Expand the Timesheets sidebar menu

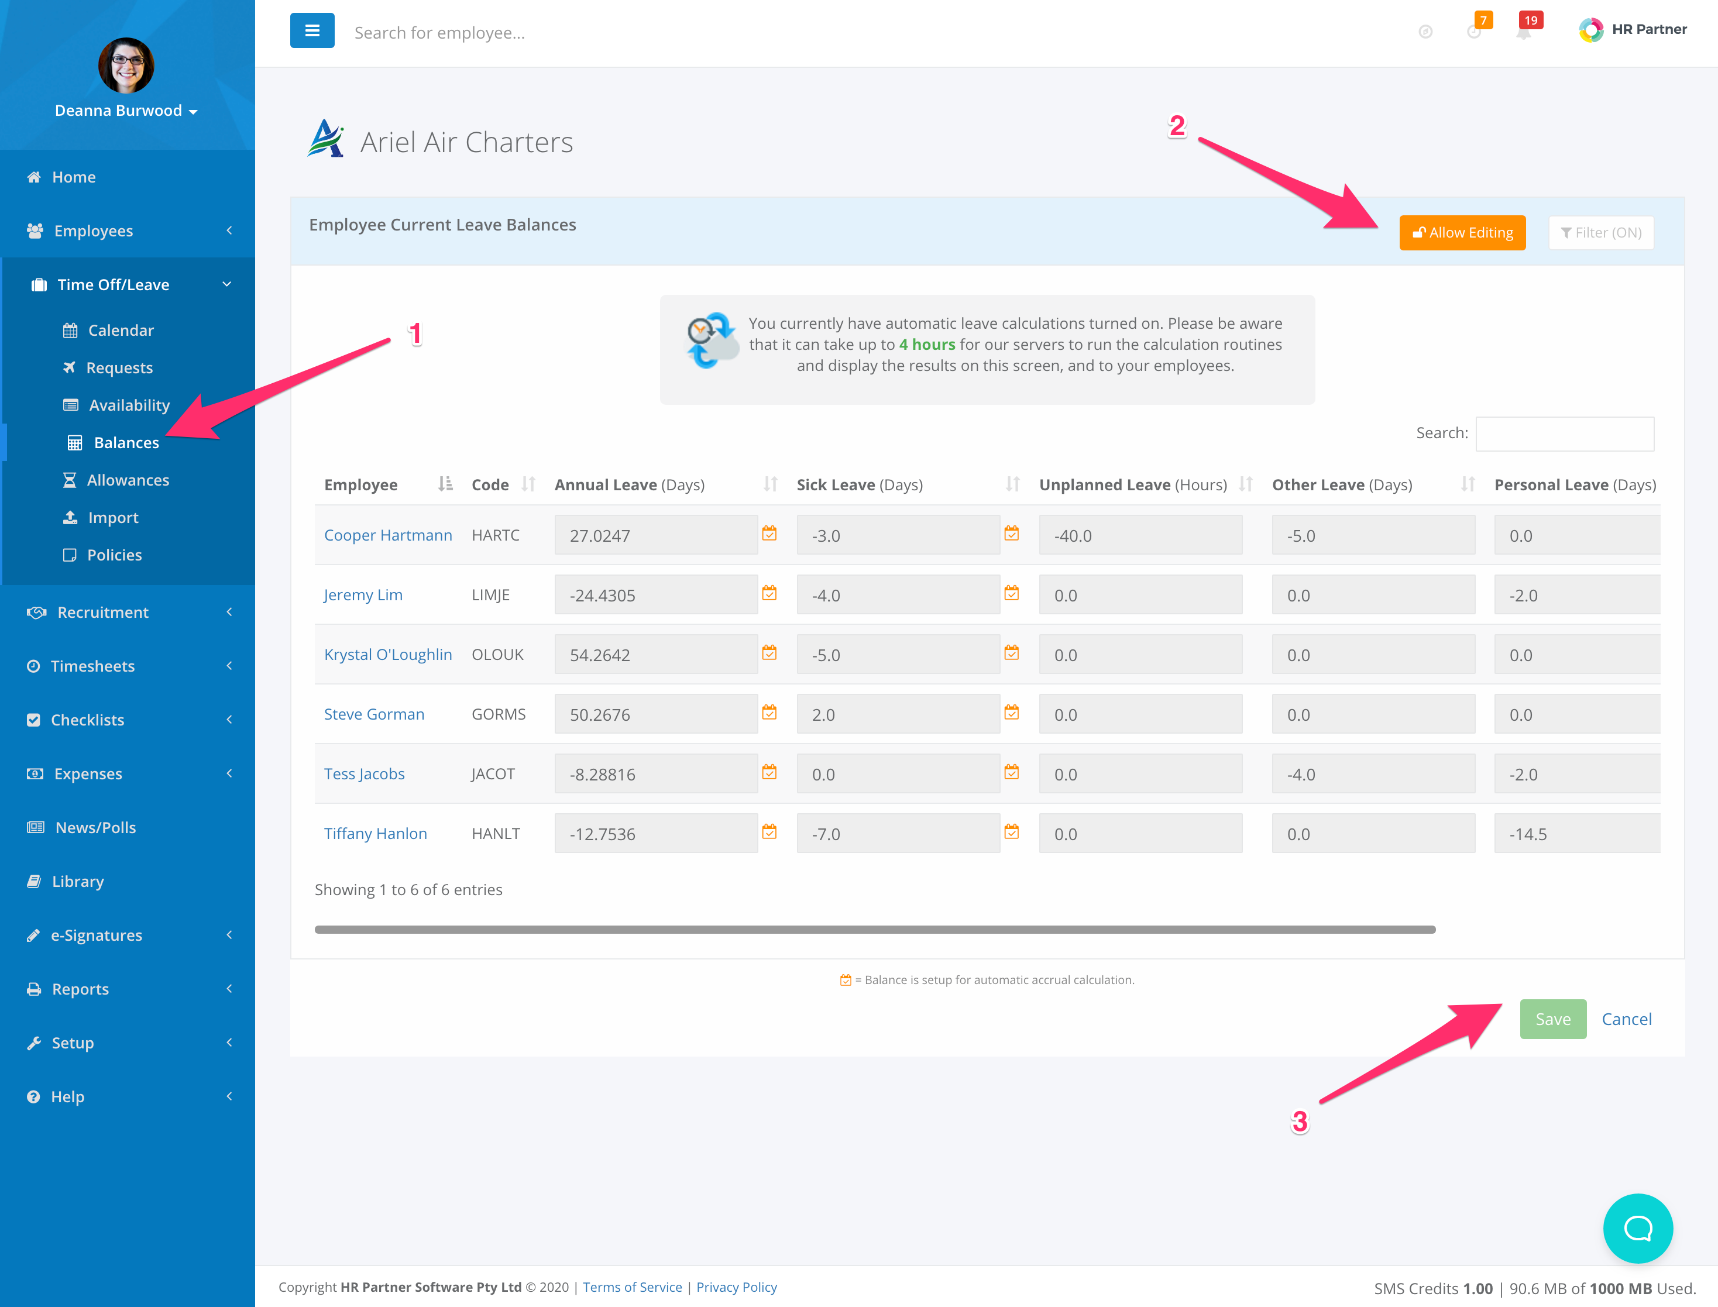128,666
